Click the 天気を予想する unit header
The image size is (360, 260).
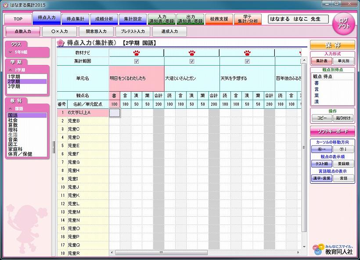coord(247,78)
